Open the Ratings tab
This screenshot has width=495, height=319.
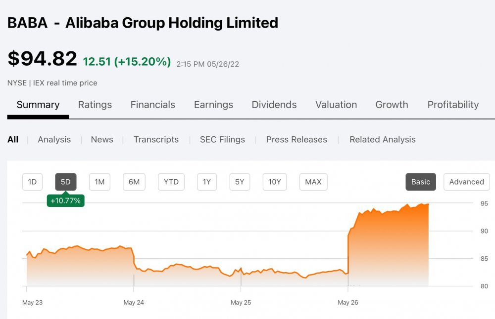(x=95, y=105)
